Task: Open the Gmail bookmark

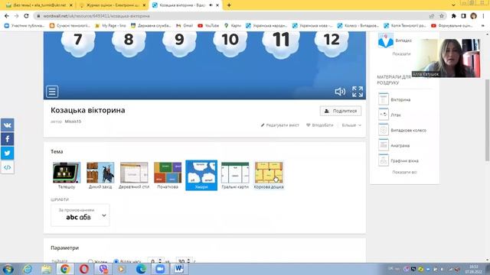Action: [x=185, y=25]
